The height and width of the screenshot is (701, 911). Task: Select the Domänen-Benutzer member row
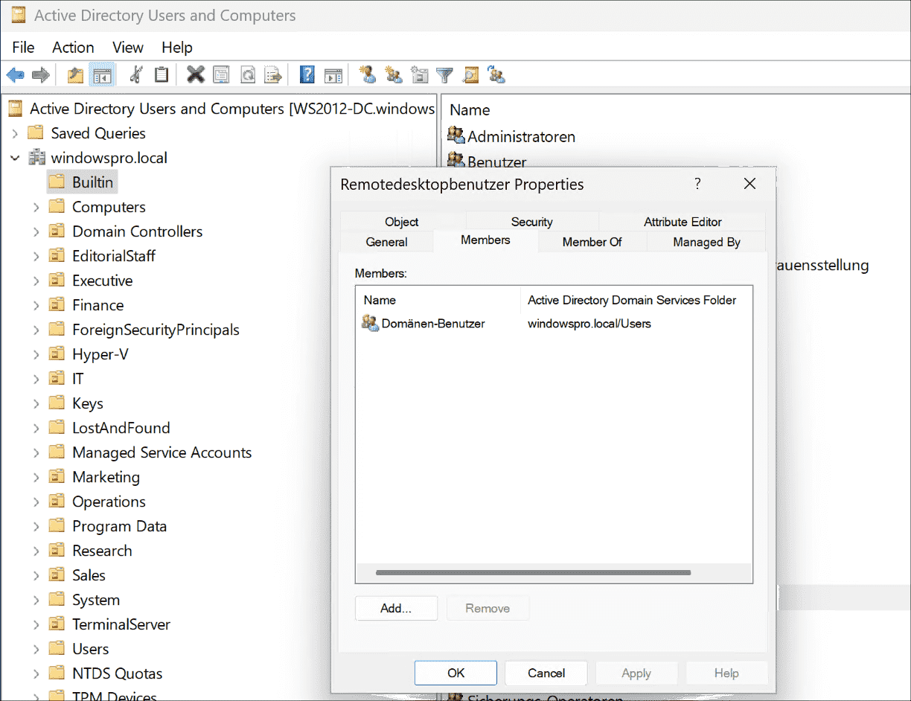pyautogui.click(x=554, y=323)
